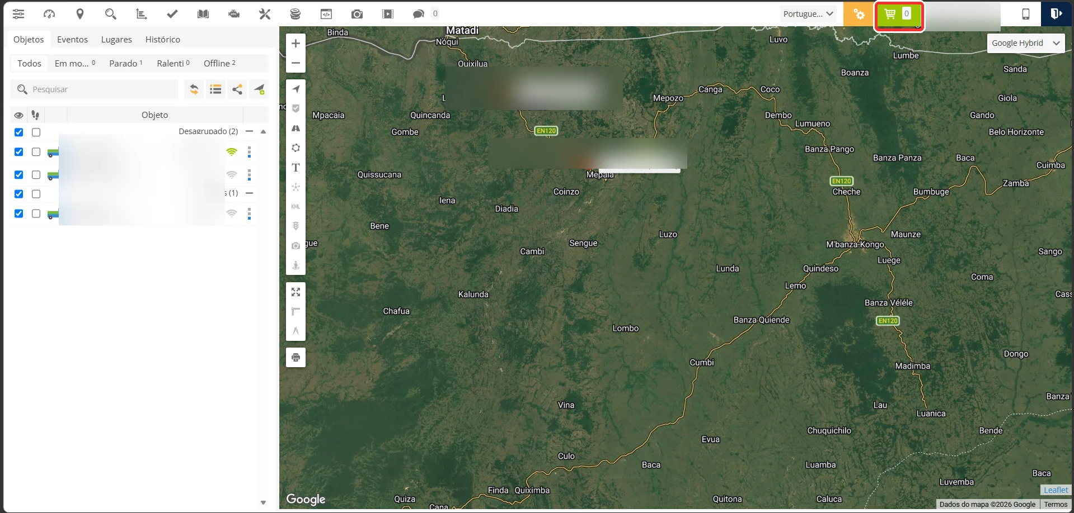Uncheck visibility checkbox of last object
Image resolution: width=1074 pixels, height=513 pixels.
tap(19, 213)
